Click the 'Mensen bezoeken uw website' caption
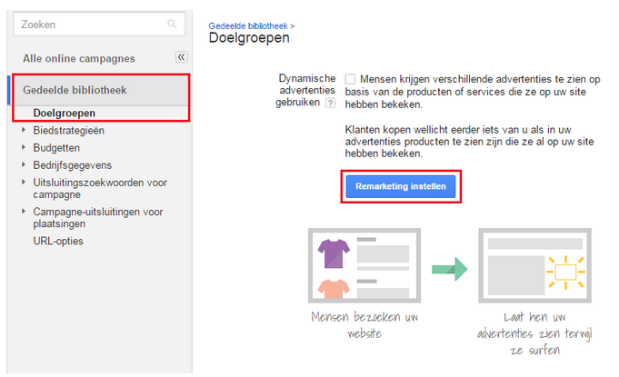 [364, 325]
